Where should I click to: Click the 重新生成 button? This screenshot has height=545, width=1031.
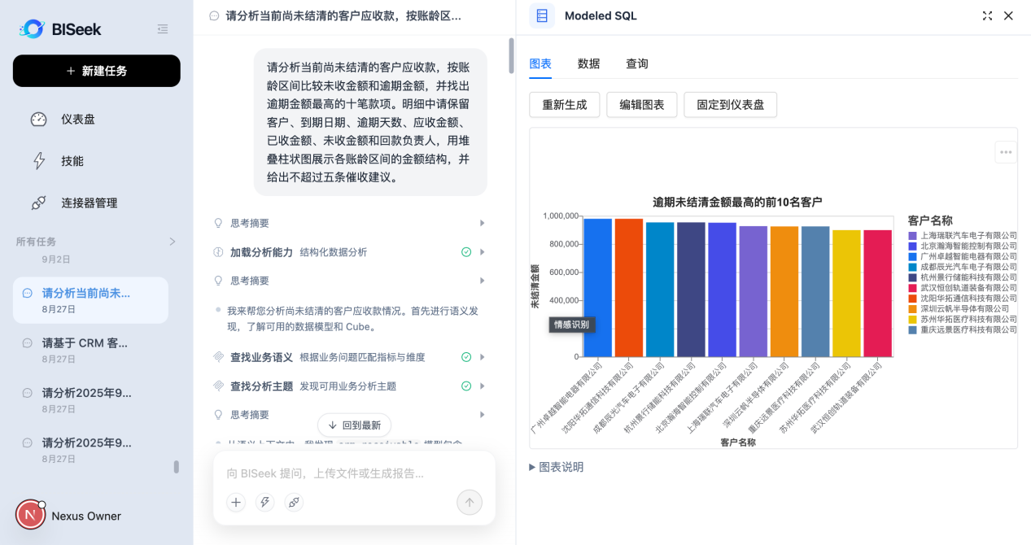click(565, 105)
